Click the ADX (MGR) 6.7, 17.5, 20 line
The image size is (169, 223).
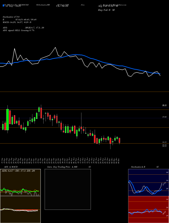(23, 28)
